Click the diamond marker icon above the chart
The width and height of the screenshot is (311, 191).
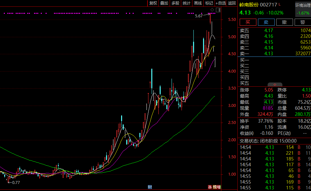[212, 10]
